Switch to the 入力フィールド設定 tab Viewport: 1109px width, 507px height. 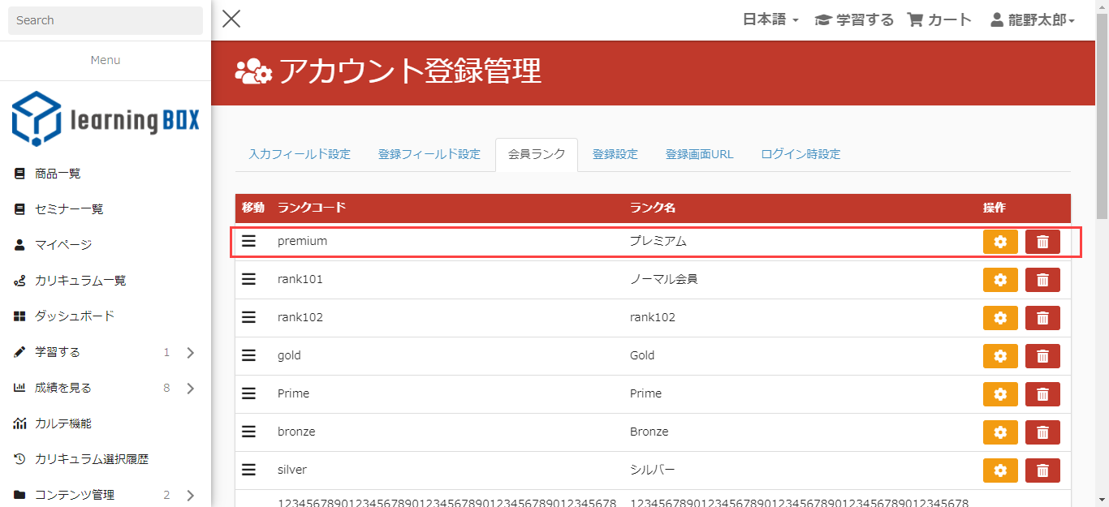point(300,154)
